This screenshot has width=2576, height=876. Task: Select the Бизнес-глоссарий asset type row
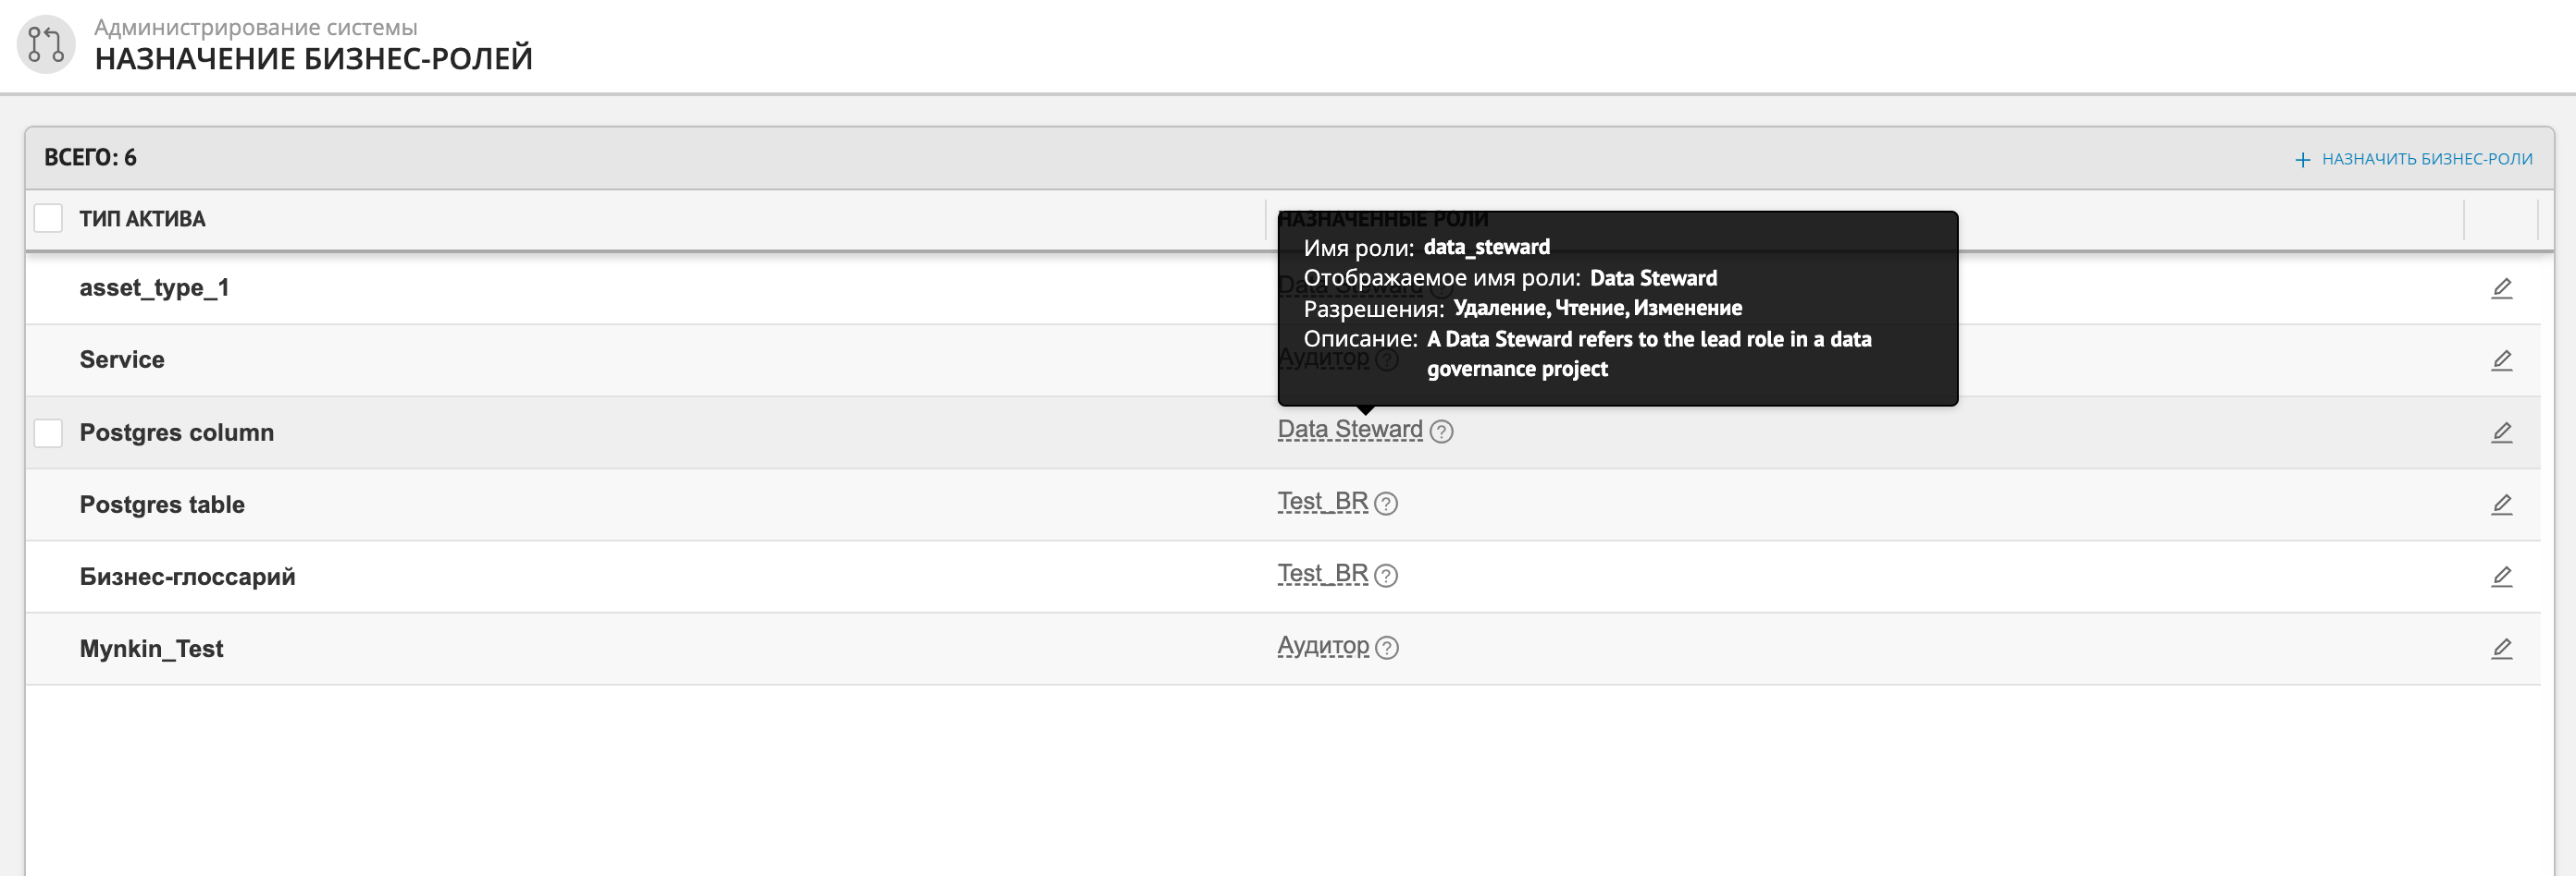tap(187, 577)
